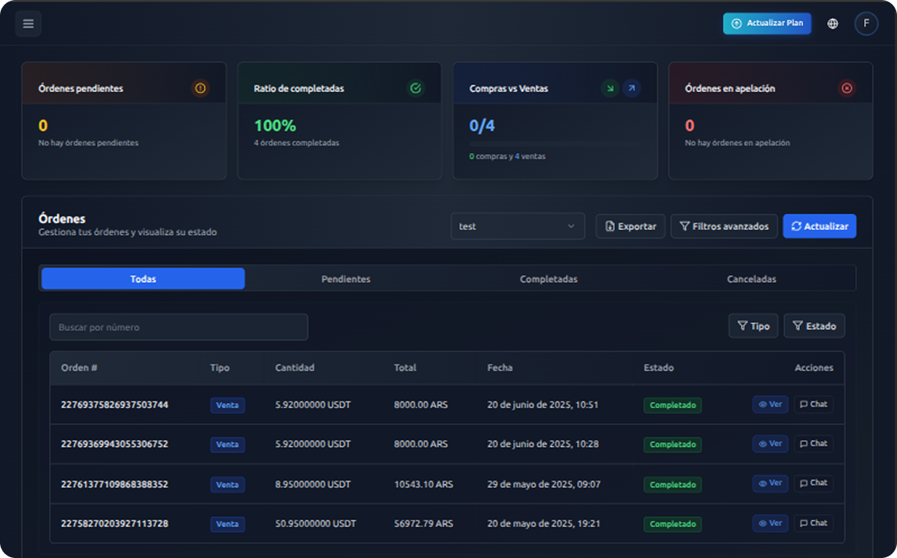
Task: Click the globe language icon
Action: coord(832,24)
